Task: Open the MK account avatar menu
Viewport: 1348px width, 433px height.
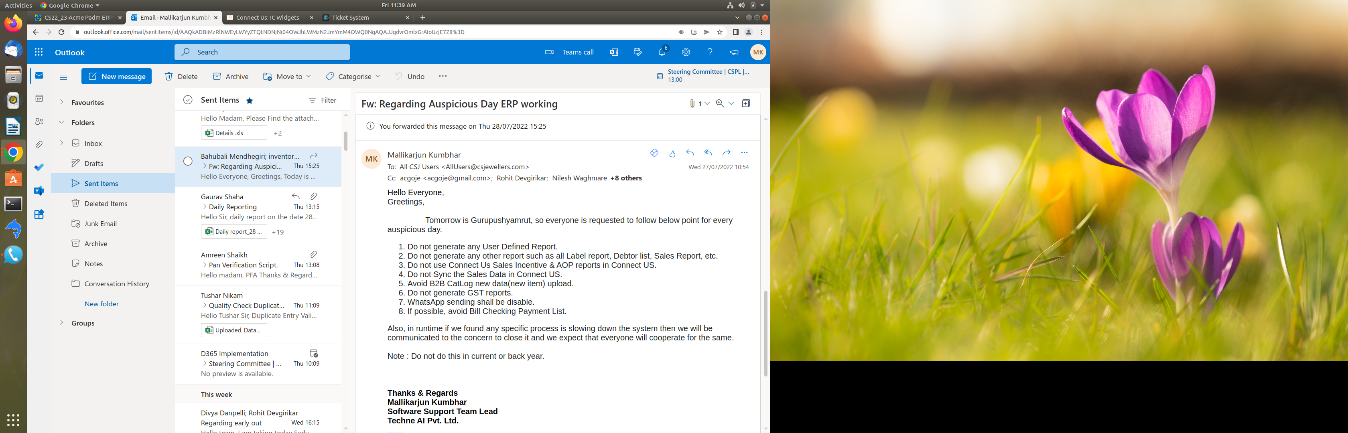Action: coord(758,52)
